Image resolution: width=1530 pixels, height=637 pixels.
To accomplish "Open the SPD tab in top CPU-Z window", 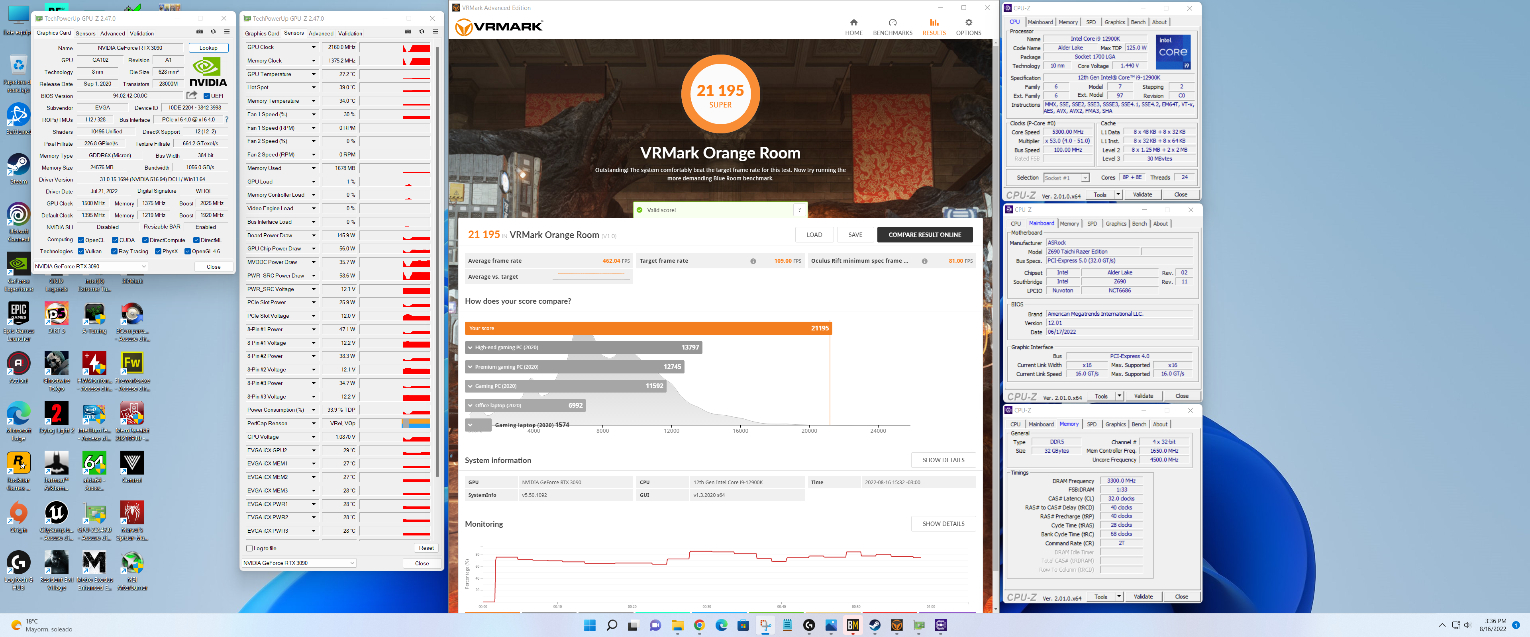I will [1091, 22].
